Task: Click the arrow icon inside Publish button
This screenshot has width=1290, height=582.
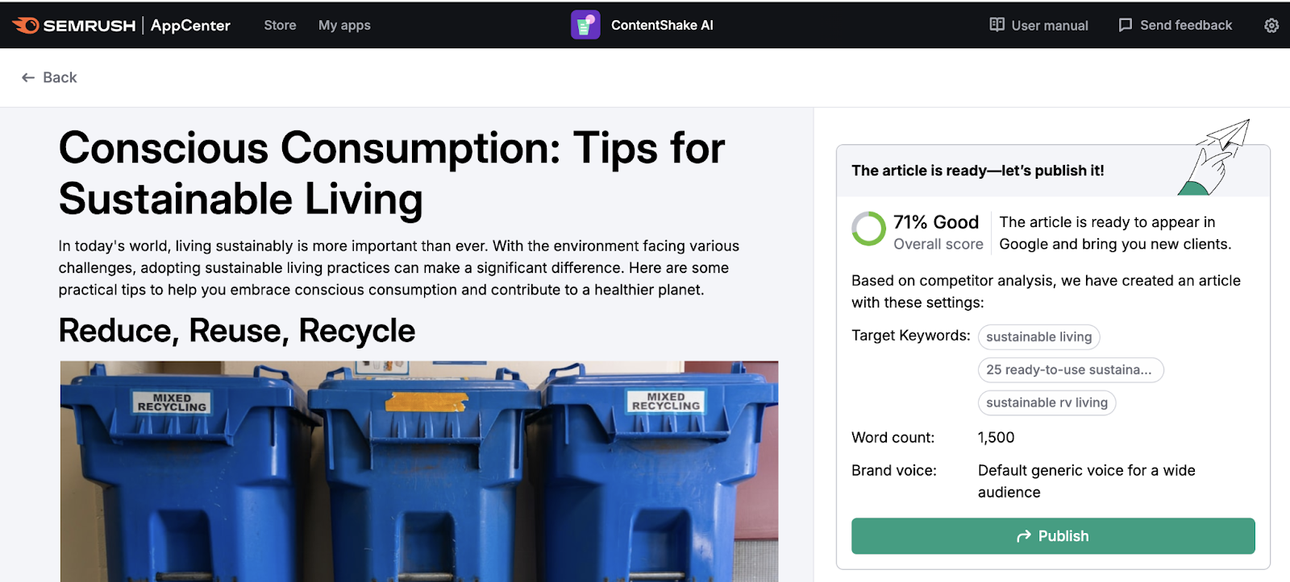Action: pyautogui.click(x=1022, y=535)
